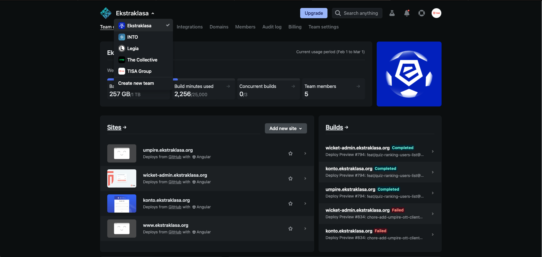Click the INTO team icon
Screen dimensions: 542x257
pyautogui.click(x=122, y=37)
